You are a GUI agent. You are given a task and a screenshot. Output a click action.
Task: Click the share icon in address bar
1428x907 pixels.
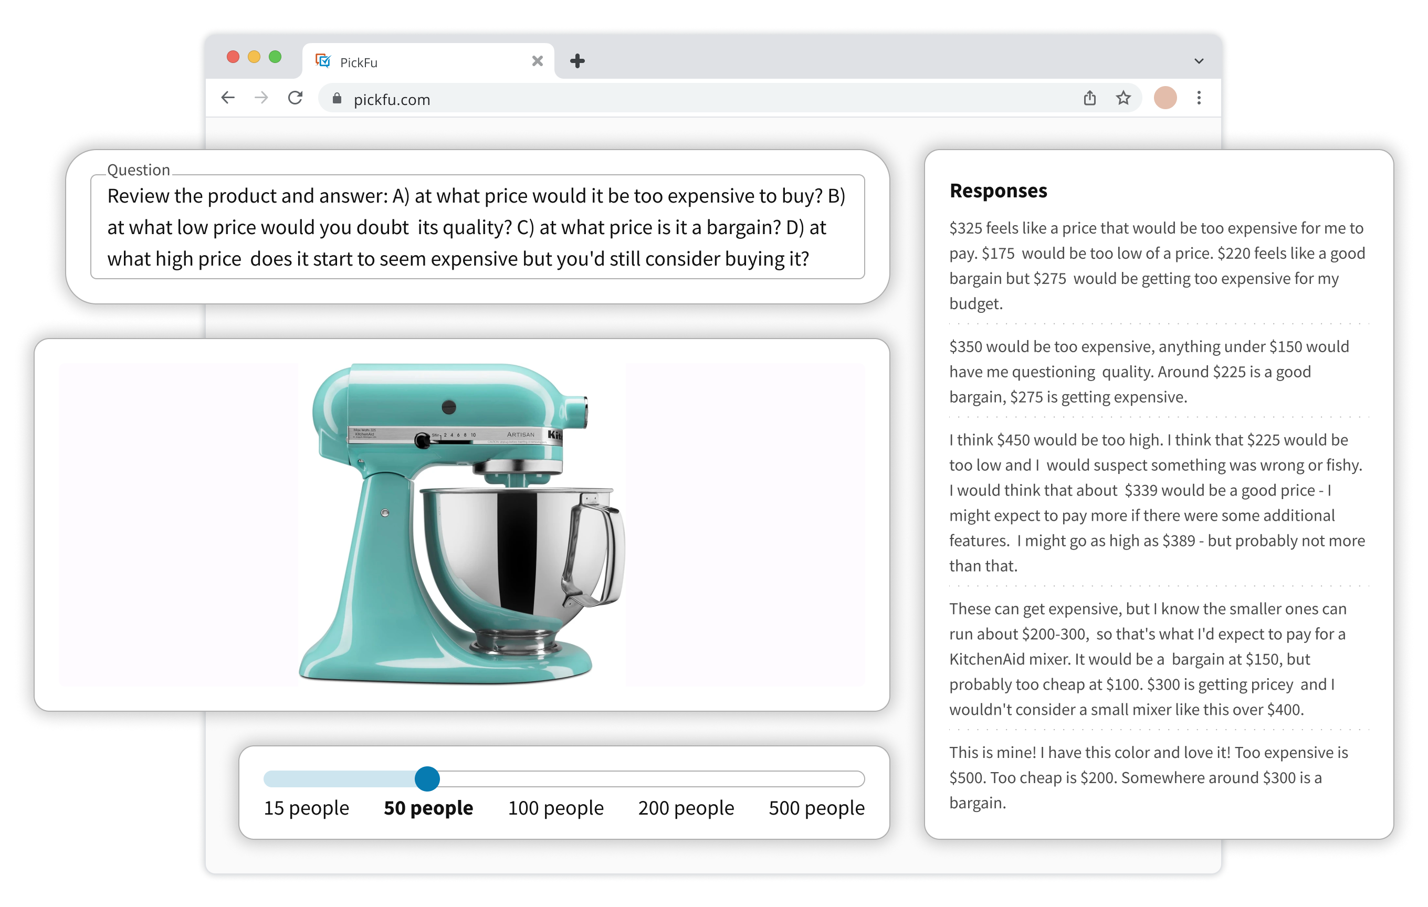pyautogui.click(x=1089, y=98)
